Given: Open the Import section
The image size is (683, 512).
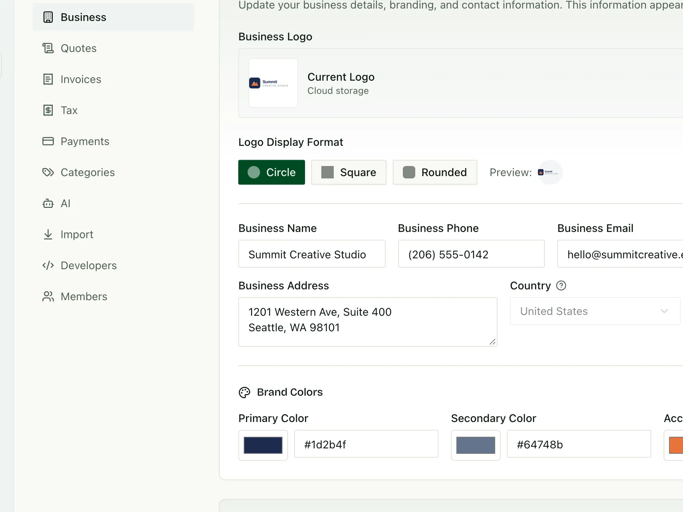Looking at the screenshot, I should click(x=113, y=234).
